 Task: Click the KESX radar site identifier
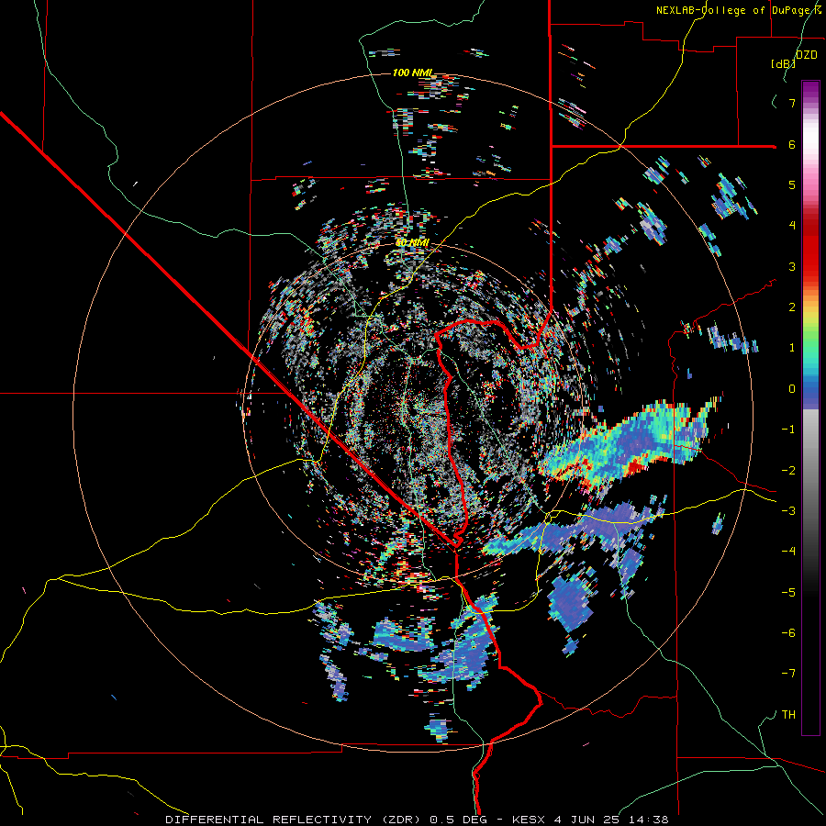tap(530, 820)
